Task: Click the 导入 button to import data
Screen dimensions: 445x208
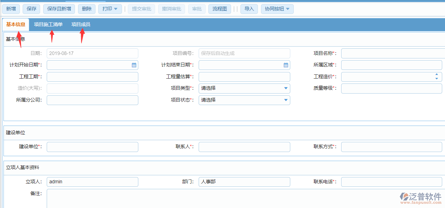Action: point(249,9)
